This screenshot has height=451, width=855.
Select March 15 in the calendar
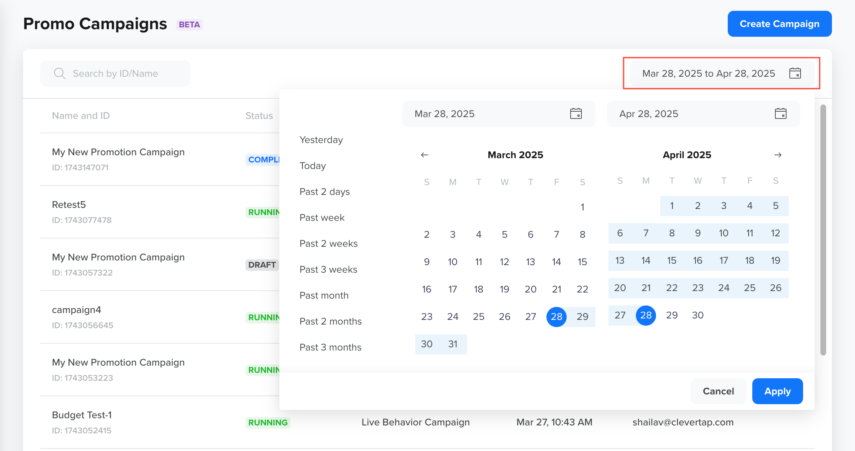pyautogui.click(x=582, y=262)
